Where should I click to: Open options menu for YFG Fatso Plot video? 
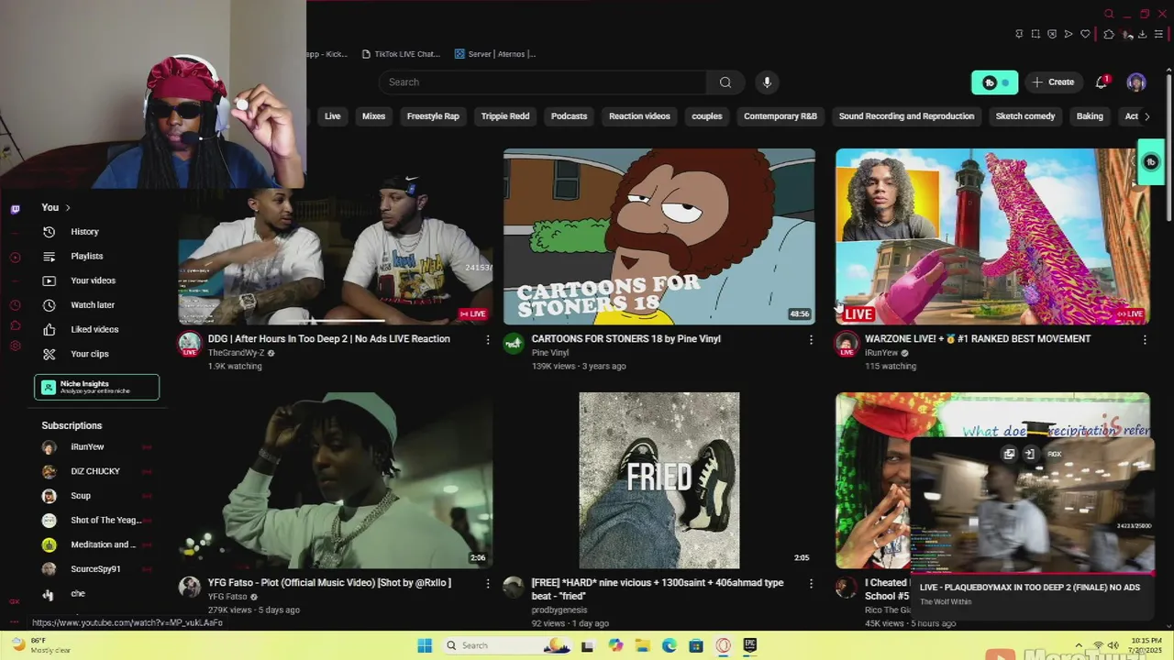coord(488,583)
